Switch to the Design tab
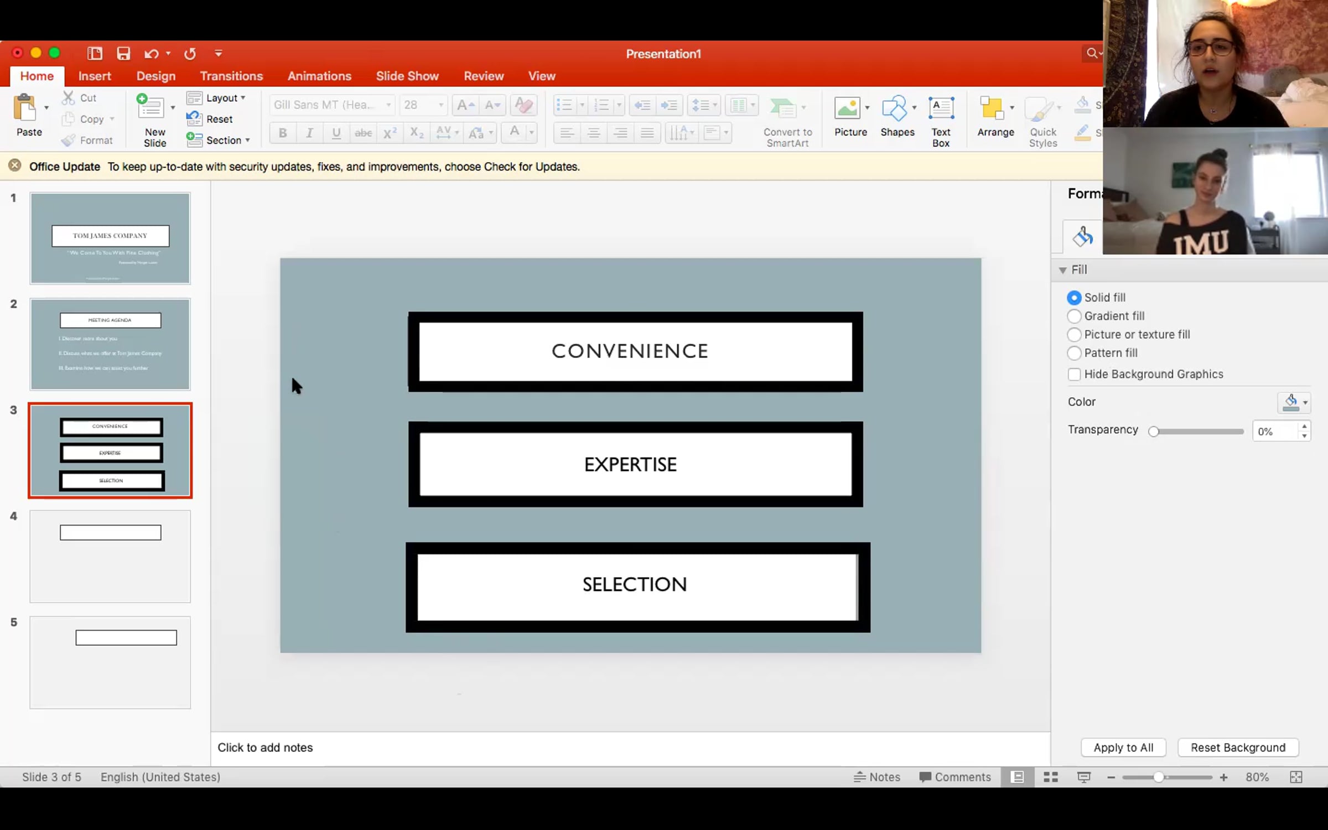This screenshot has width=1328, height=830. tap(155, 76)
